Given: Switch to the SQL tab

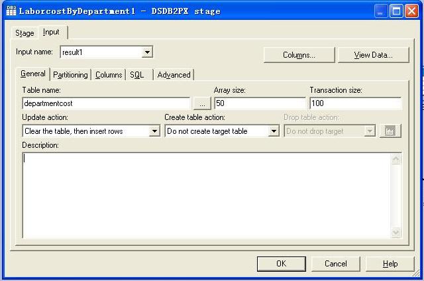Looking at the screenshot, I should click(137, 75).
